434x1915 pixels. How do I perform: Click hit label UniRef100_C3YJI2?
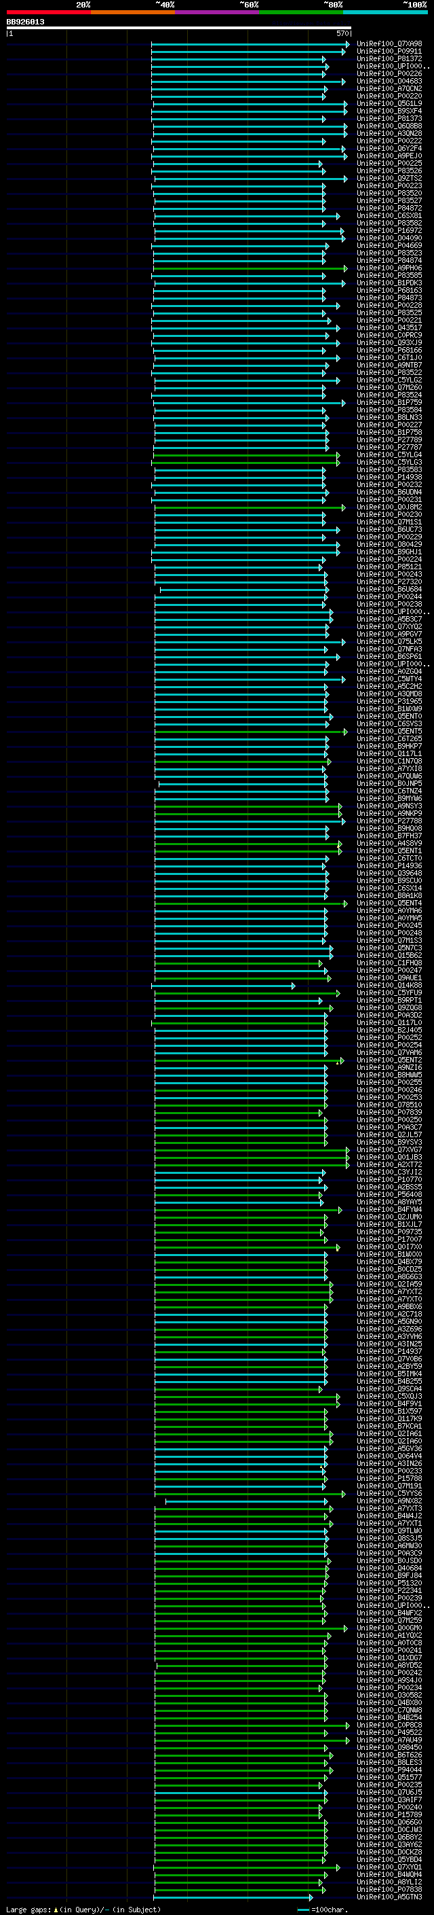pyautogui.click(x=389, y=1173)
